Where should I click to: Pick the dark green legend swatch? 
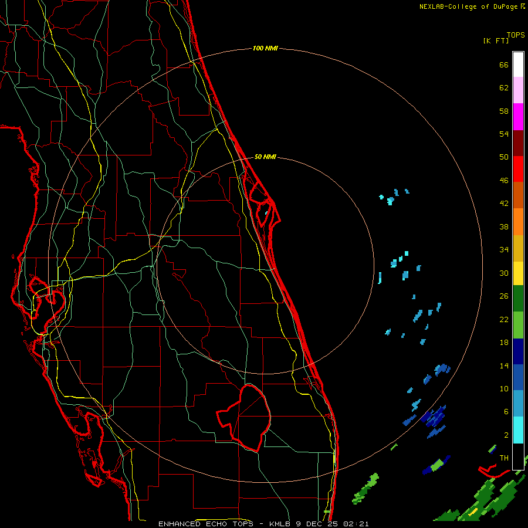coord(518,298)
